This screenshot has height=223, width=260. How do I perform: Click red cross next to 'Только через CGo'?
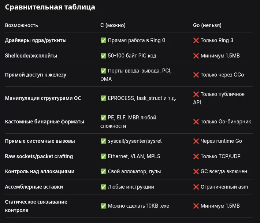point(196,75)
